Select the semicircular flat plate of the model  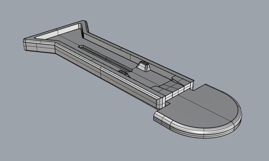[198, 111]
